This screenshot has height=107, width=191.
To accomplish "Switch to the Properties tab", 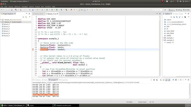I will tap(63, 80).
